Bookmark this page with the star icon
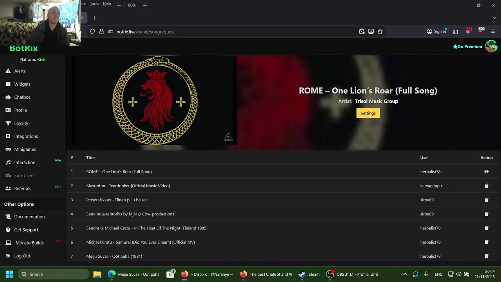This screenshot has height=282, width=501. [380, 32]
